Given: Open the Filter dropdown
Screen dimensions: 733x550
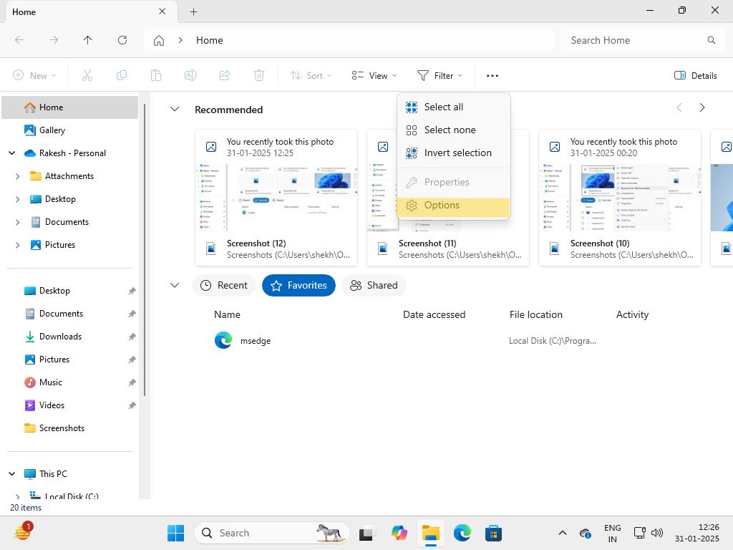Looking at the screenshot, I should click(440, 75).
